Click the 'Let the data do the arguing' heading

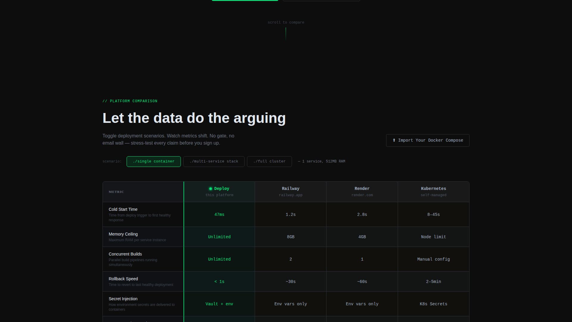pos(194,118)
